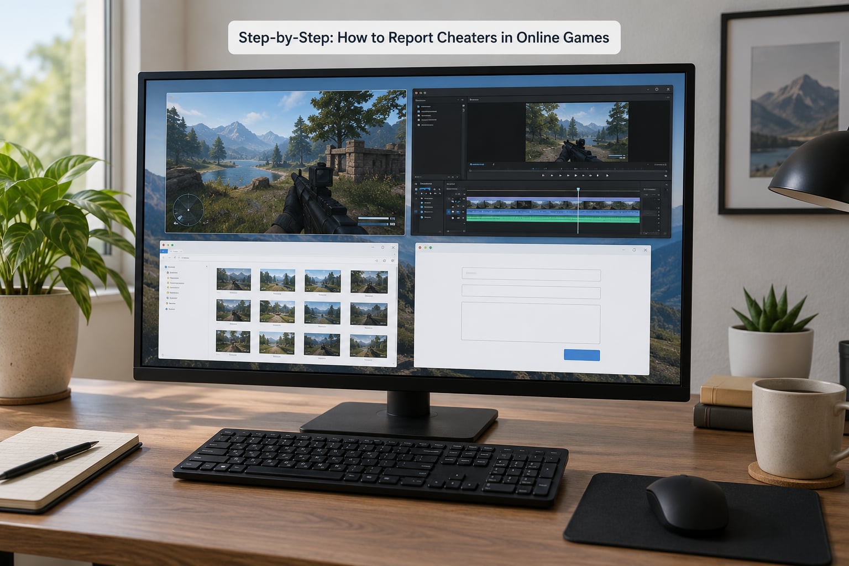
Task: Click the second single-line field in form window
Action: [x=531, y=292]
